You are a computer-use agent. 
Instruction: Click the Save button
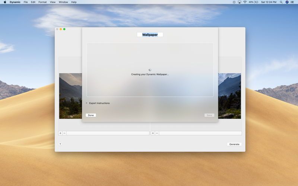click(209, 115)
